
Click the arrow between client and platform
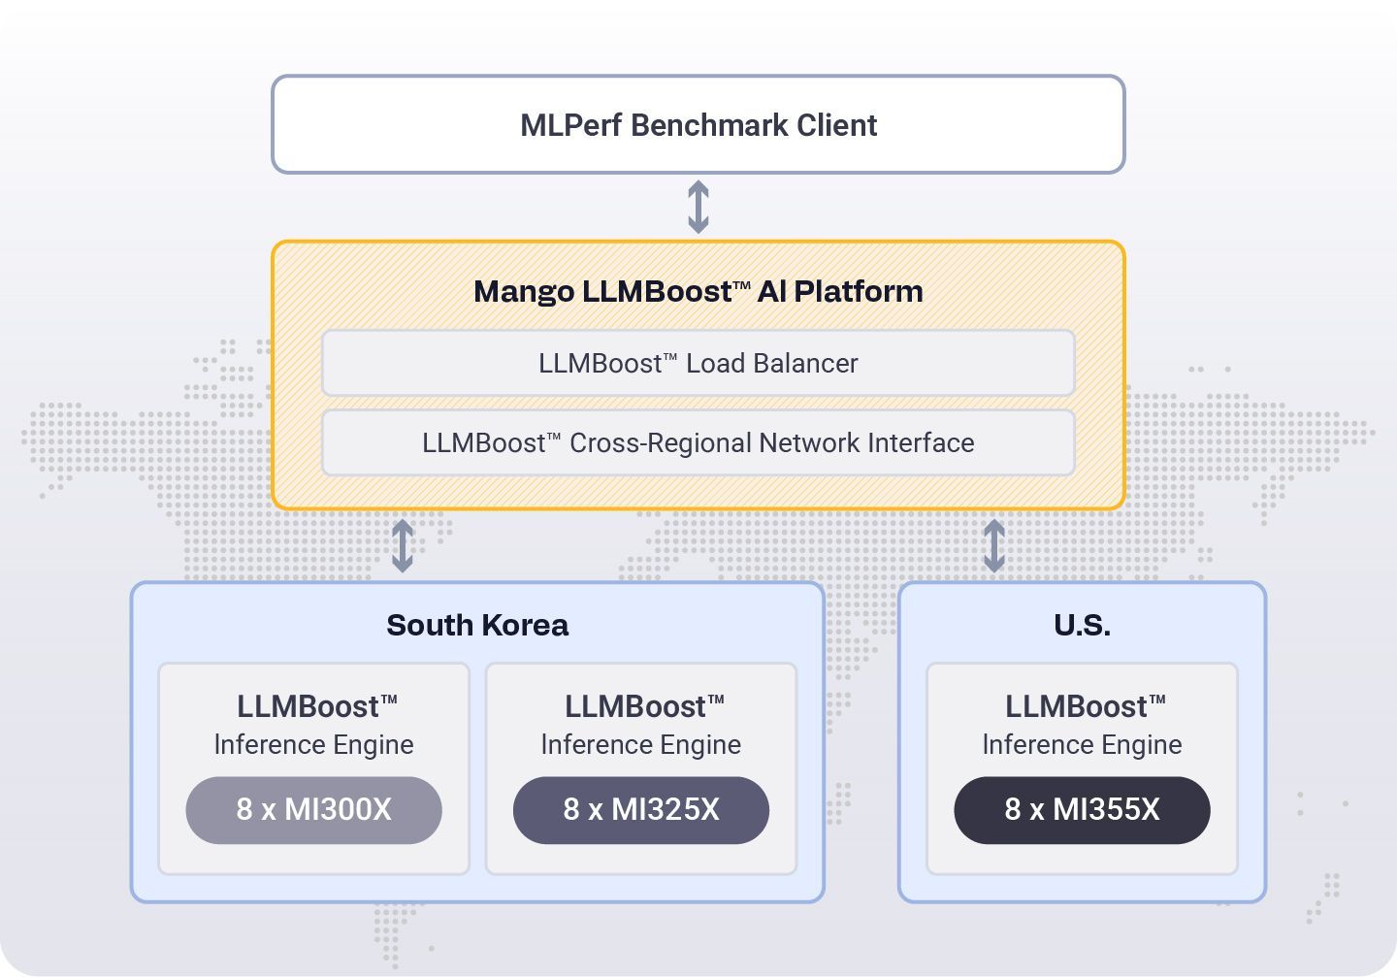point(698,208)
